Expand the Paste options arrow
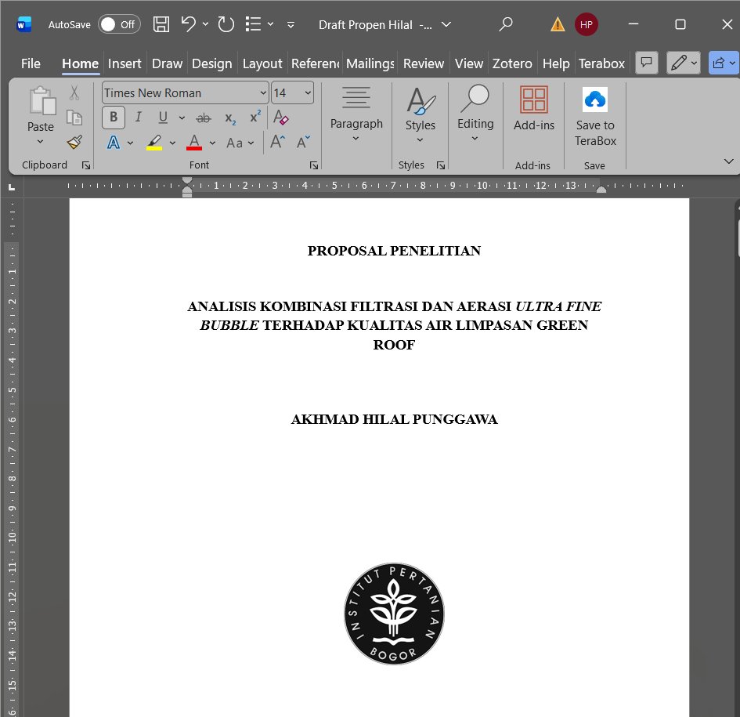Screen dimensions: 740x717 (x=41, y=141)
